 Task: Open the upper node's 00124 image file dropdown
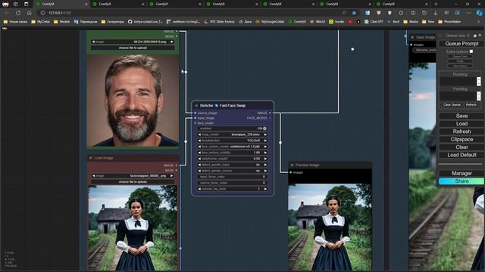coord(133,42)
